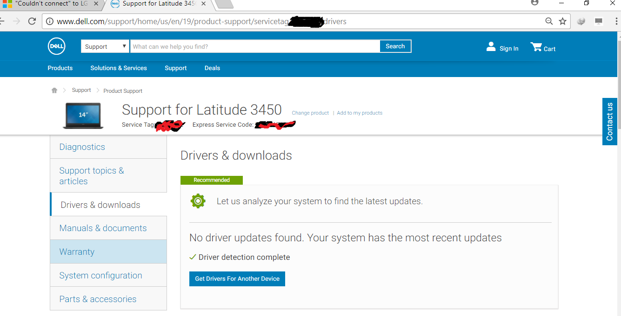This screenshot has width=621, height=316.
Task: Close the "Couldn't connect to LG" tab
Action: point(96,4)
